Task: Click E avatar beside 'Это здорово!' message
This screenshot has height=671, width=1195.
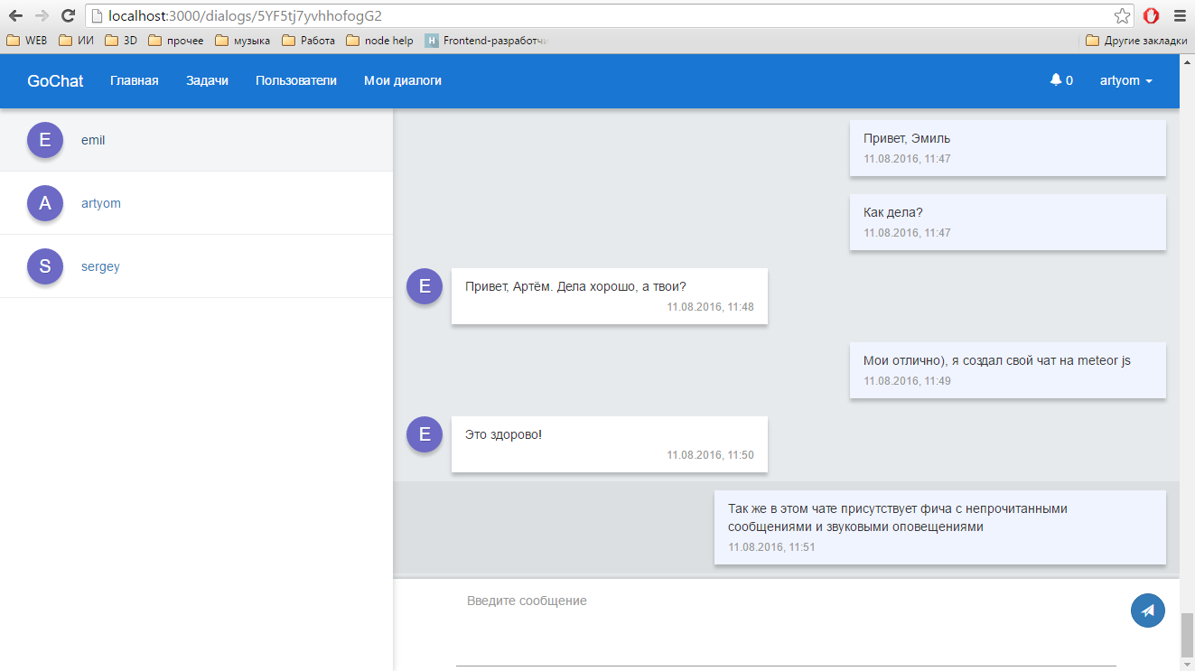Action: click(425, 434)
